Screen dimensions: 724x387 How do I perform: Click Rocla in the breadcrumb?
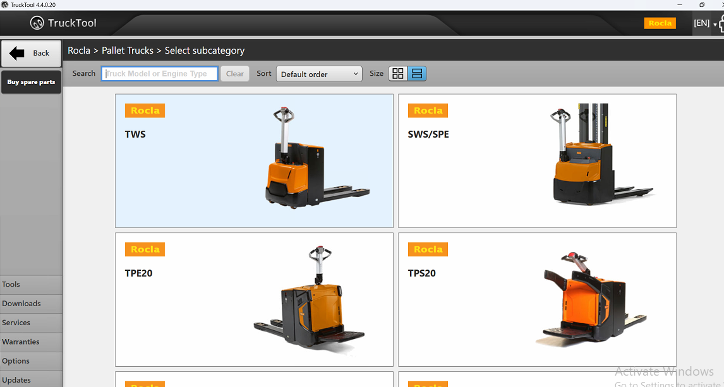point(79,51)
